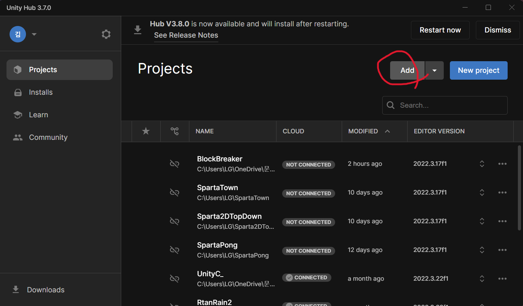Open SpartaPong's more options menu
523x306 pixels.
(x=503, y=250)
